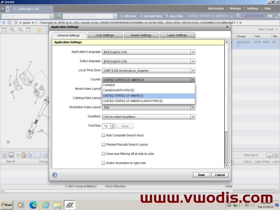The width and height of the screenshot is (280, 210).
Task: Enable Auto Complete Search Input
Action: point(103,135)
